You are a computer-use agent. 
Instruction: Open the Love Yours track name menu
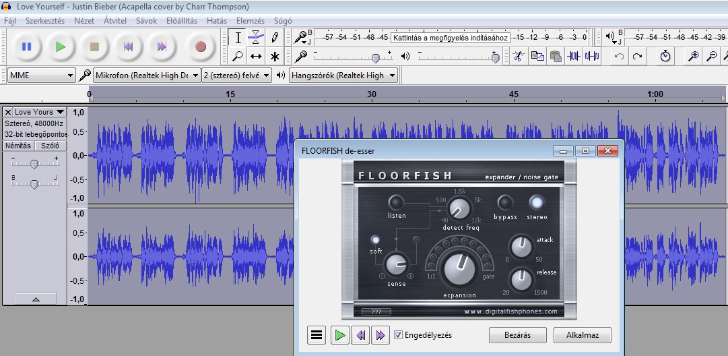(x=40, y=112)
